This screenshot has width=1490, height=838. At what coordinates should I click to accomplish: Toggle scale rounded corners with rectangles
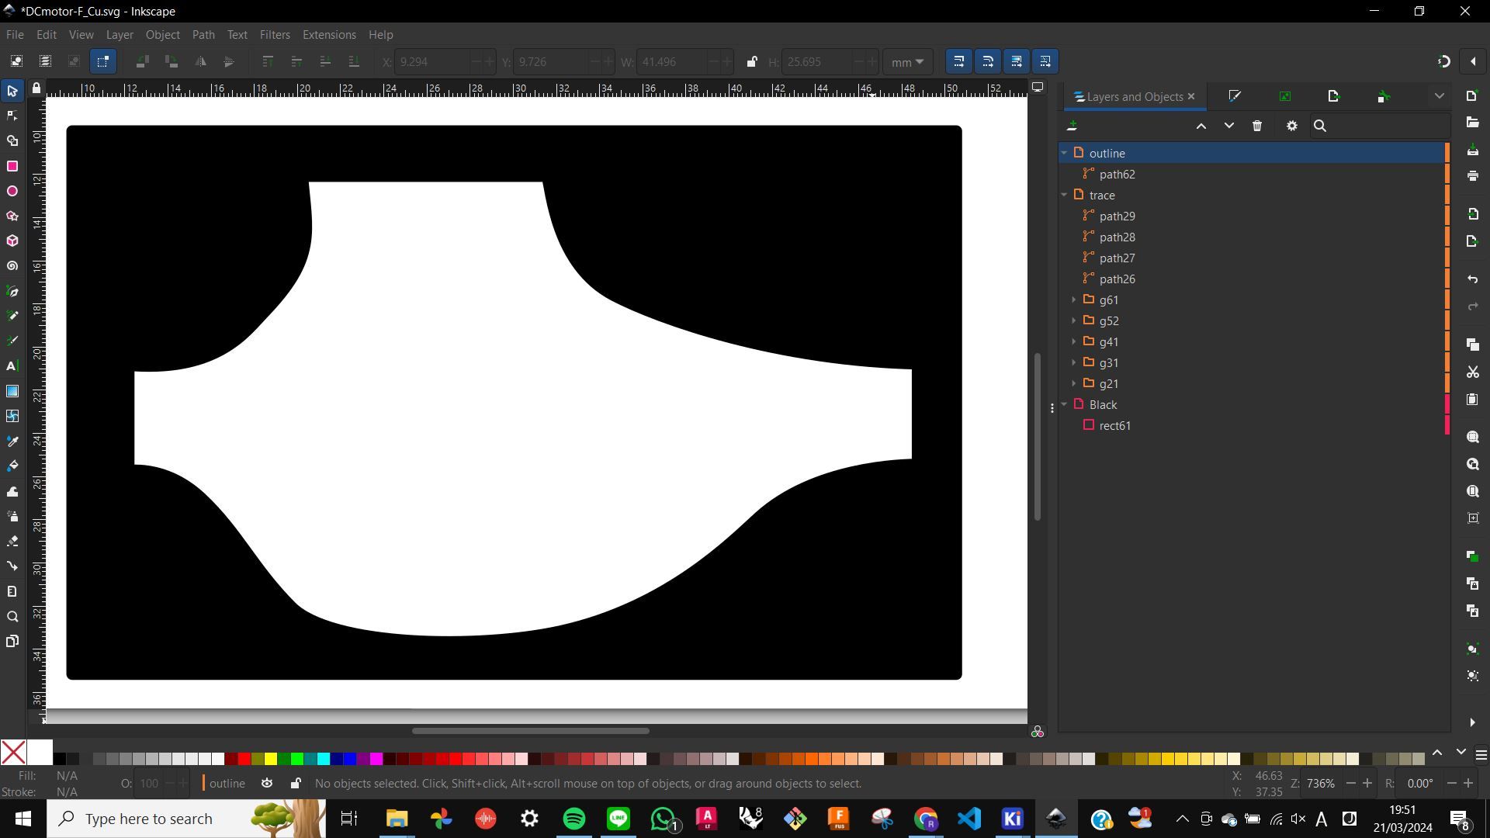tap(988, 61)
